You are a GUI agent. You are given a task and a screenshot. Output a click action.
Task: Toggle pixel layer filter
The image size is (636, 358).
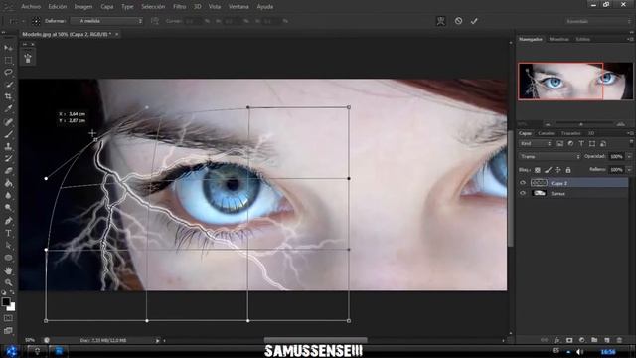click(560, 143)
